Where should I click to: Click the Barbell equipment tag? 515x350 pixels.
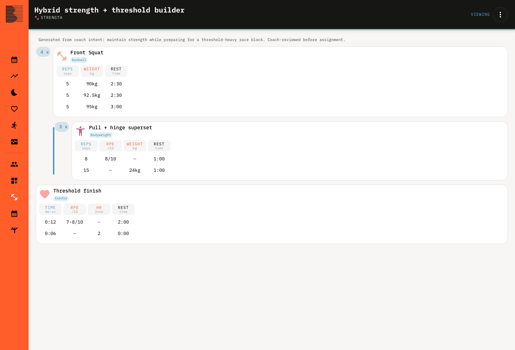click(x=79, y=60)
